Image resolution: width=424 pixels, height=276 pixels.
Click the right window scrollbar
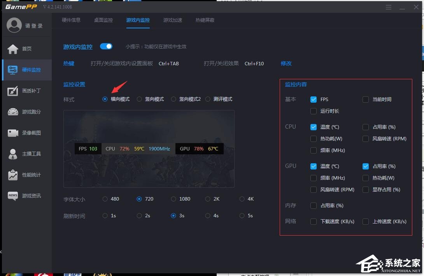tap(421, 136)
